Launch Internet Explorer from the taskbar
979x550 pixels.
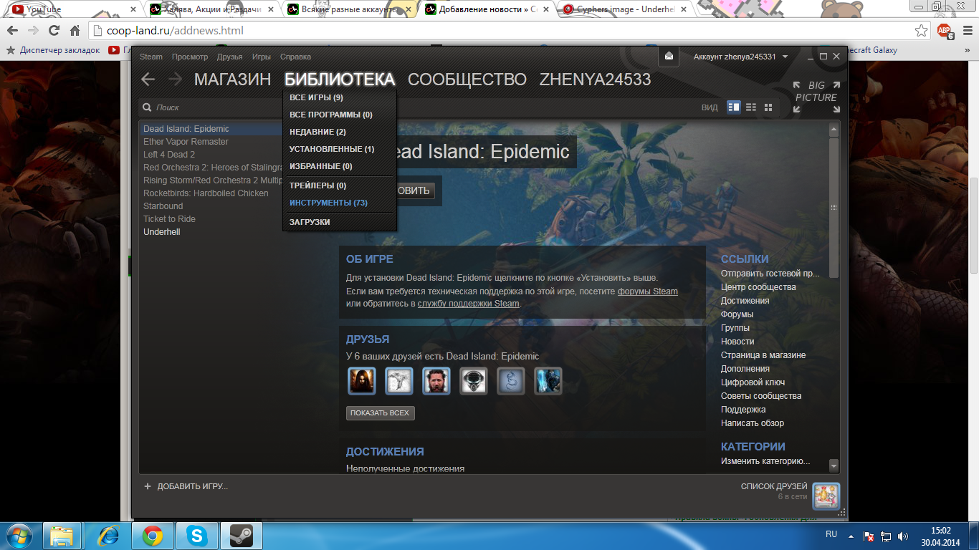coord(108,536)
